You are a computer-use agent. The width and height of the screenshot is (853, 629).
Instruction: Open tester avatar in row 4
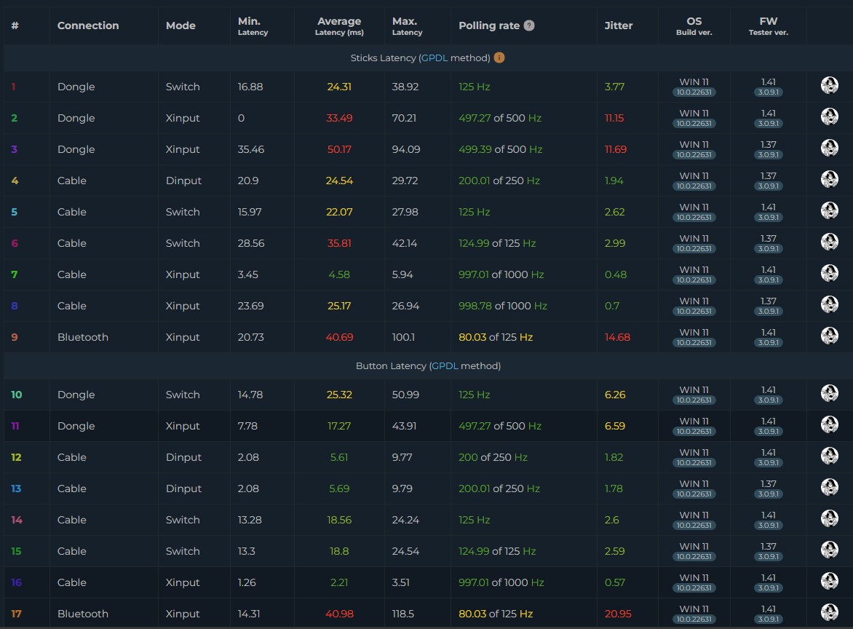[829, 179]
